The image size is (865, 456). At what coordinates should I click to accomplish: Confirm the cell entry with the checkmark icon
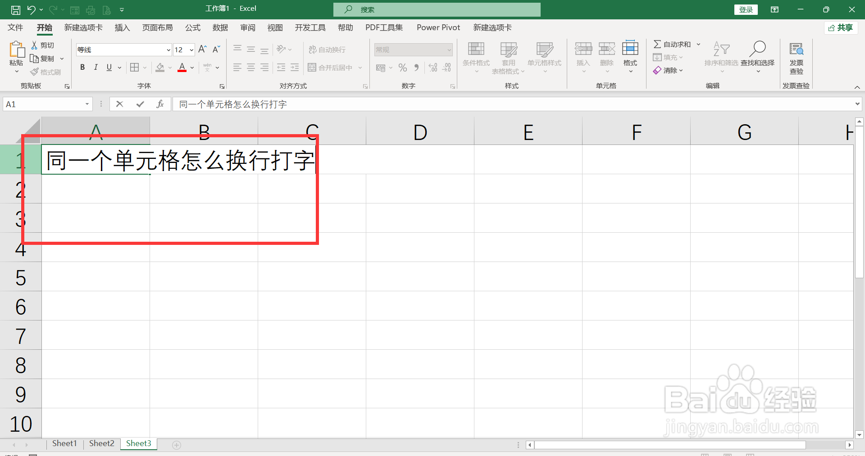coord(140,104)
